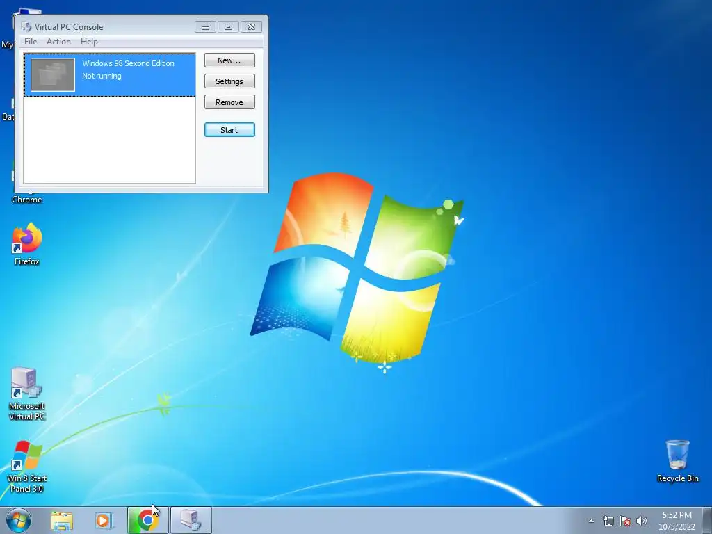Close the Virtual PC Console window
The image size is (712, 534).
[251, 27]
